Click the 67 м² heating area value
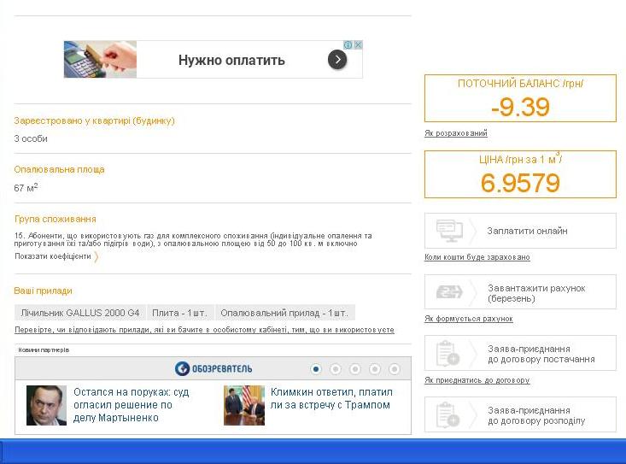 pos(26,188)
